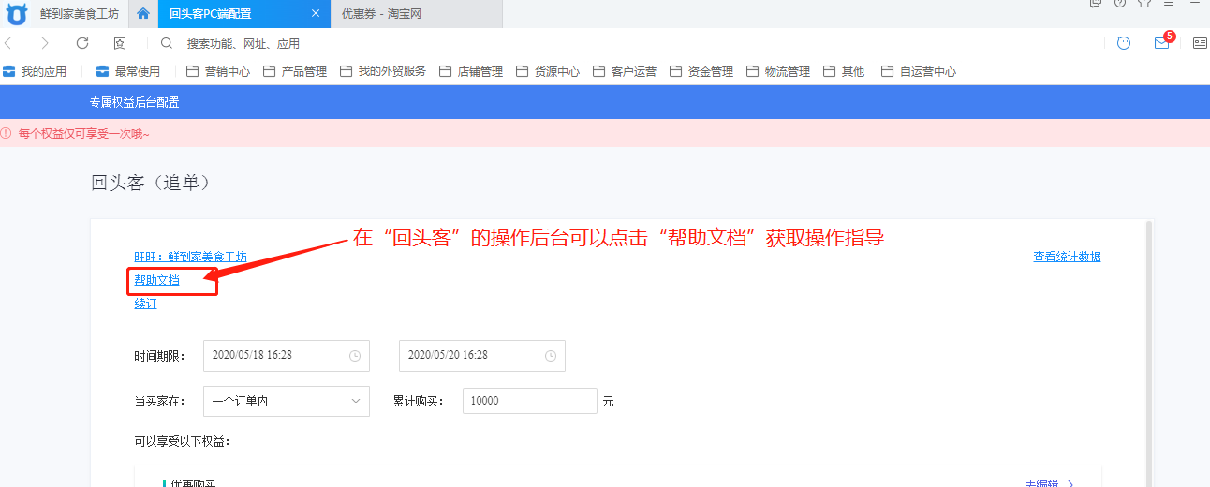The image size is (1210, 487).
Task: Open the 其他 folder
Action: (x=844, y=71)
